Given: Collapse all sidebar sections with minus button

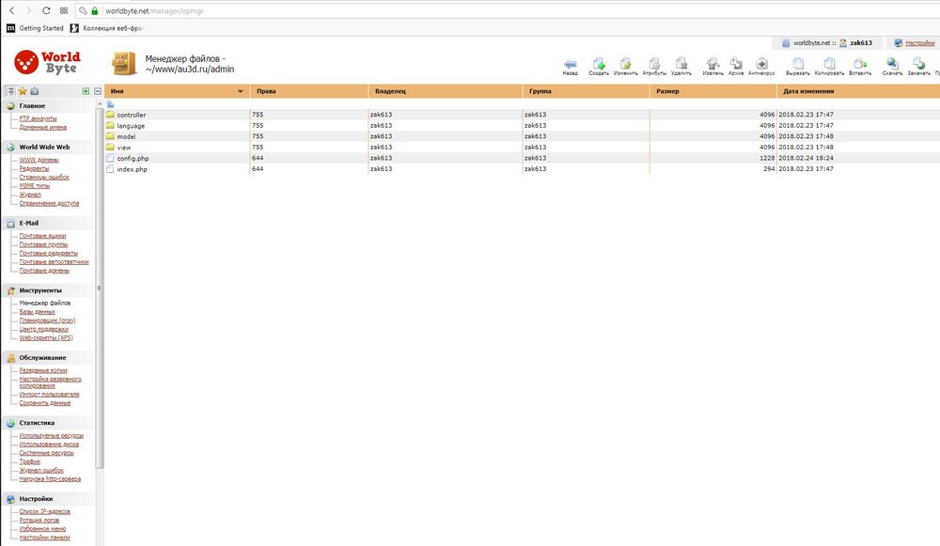Looking at the screenshot, I should tap(97, 91).
